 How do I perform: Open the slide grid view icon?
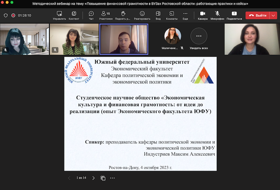pyautogui.click(x=103, y=178)
